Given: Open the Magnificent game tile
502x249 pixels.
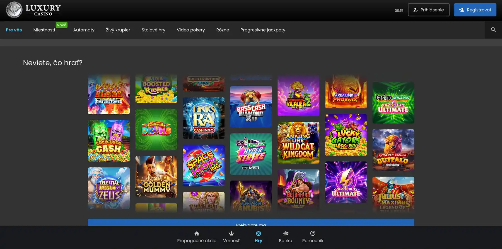Looking at the screenshot, I should point(204,202).
